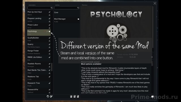Click checkmark icon on Prepare Landing row
Image resolution: width=181 pixels, height=102 pixels.
[x=49, y=18]
